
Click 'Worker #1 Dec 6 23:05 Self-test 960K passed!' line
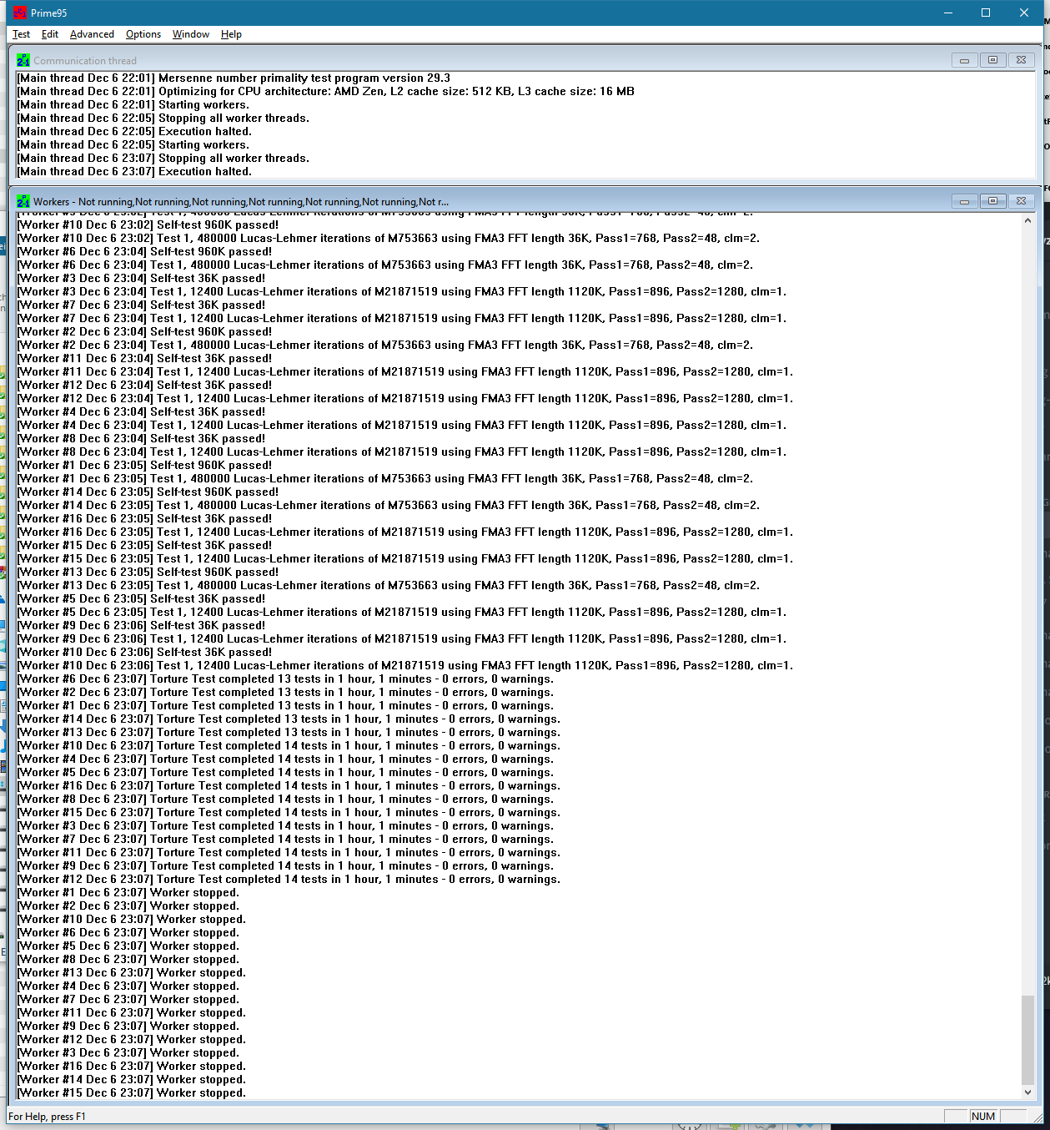click(x=144, y=465)
